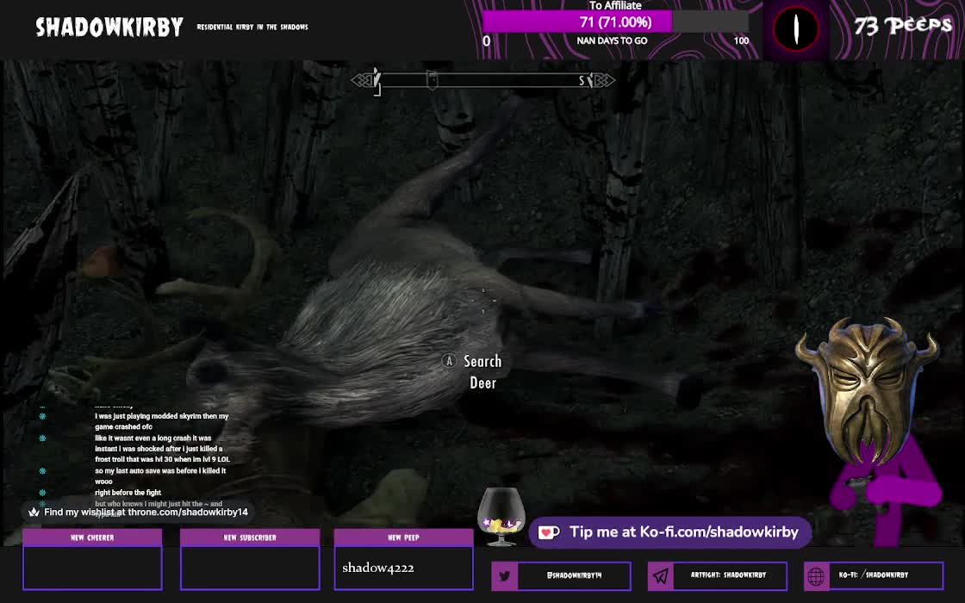The width and height of the screenshot is (965, 603).
Task: Click the "shadow4222" name in New Peep
Action: coord(378,568)
